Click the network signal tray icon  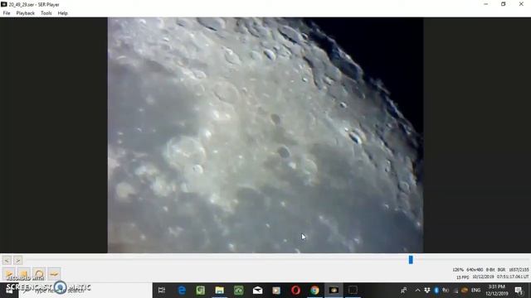coord(455,291)
